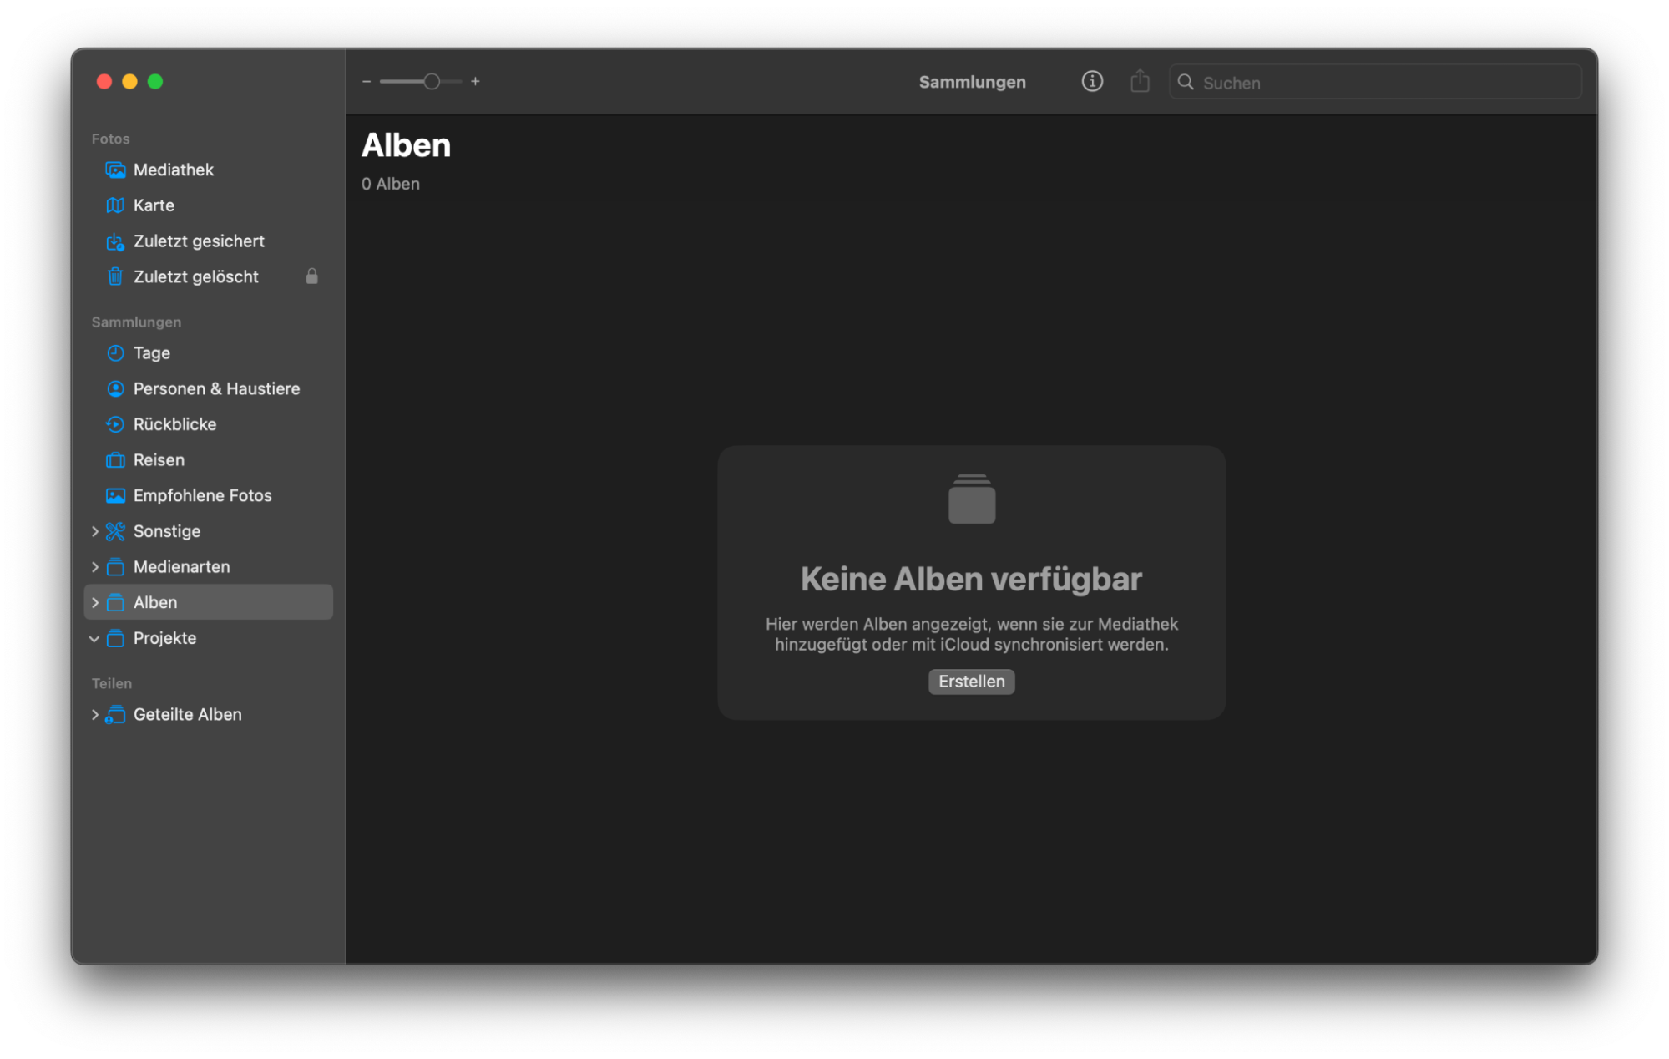Select Alben in the sidebar

[154, 602]
